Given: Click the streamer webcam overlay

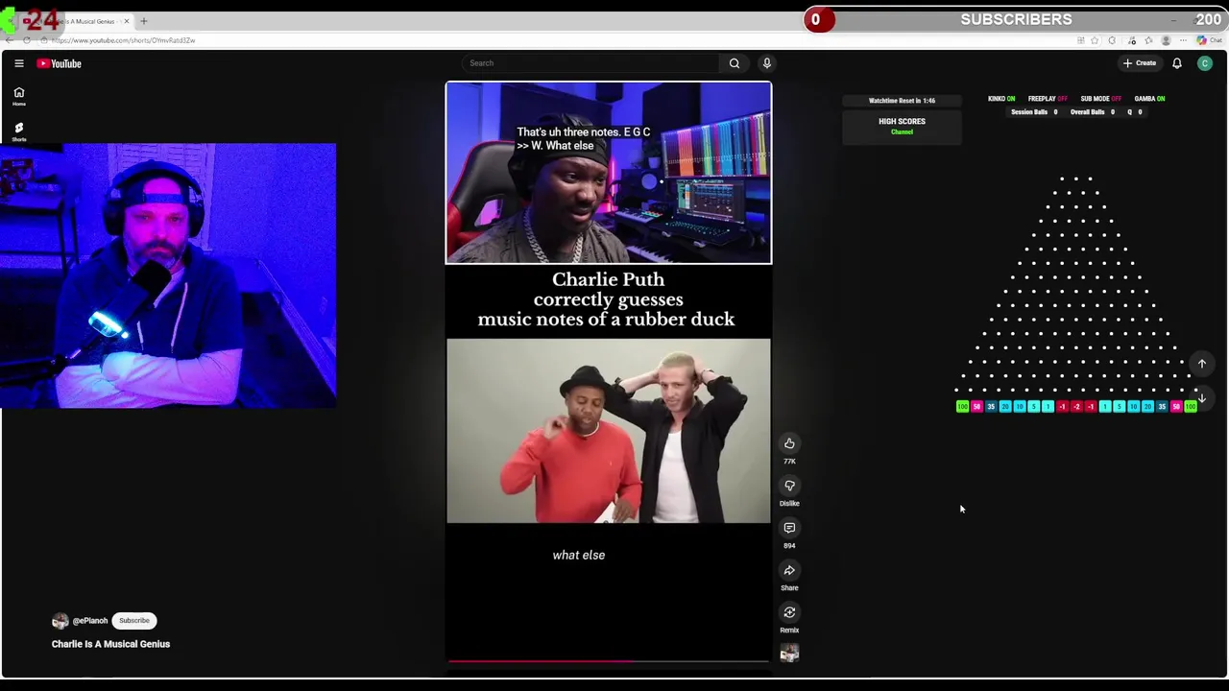Looking at the screenshot, I should click(x=168, y=276).
